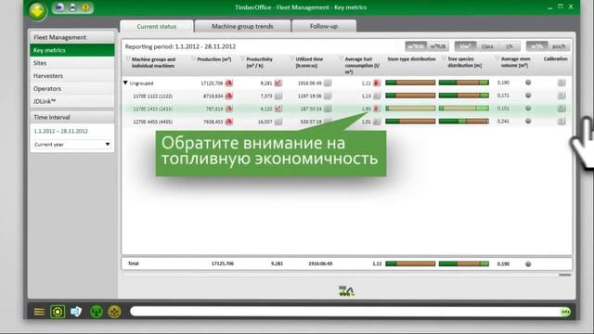Viewport: 594px width, 334px height.
Task: Open productivity icon for 1270E 4455 row
Action: 278,122
